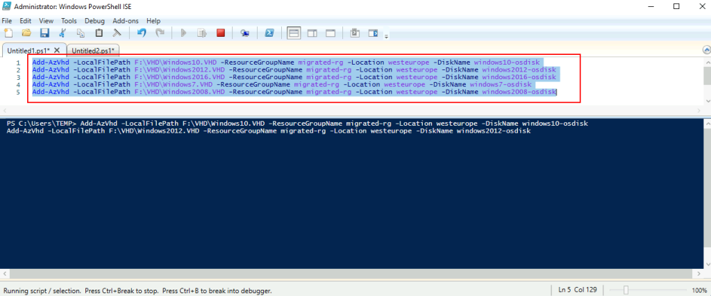
Task: Click PowerShell ISE title bar icon
Action: tap(7, 7)
